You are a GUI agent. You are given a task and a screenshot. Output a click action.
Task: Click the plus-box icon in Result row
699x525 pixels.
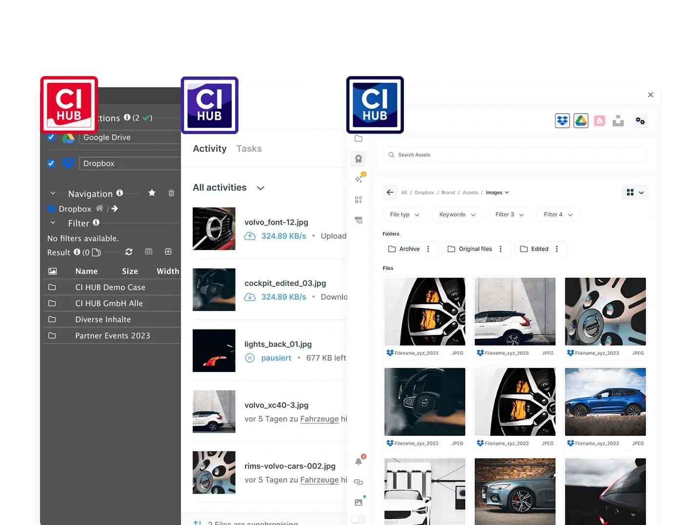click(168, 252)
